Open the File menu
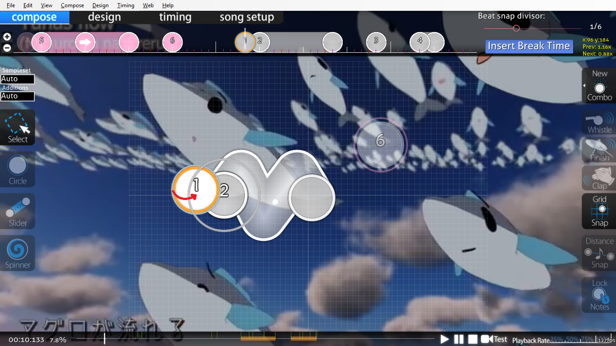This screenshot has width=616, height=346. [11, 5]
